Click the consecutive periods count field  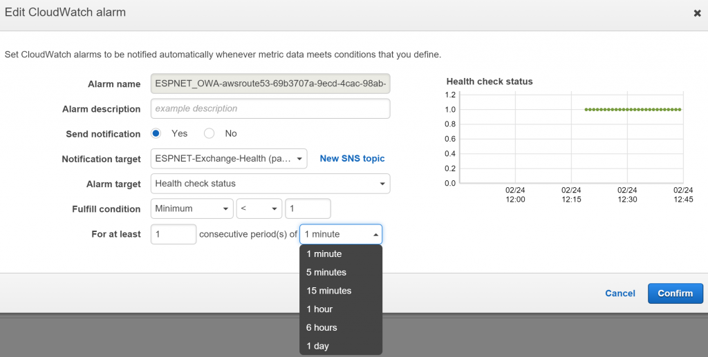(173, 234)
